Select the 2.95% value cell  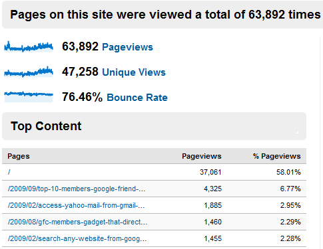[290, 205]
